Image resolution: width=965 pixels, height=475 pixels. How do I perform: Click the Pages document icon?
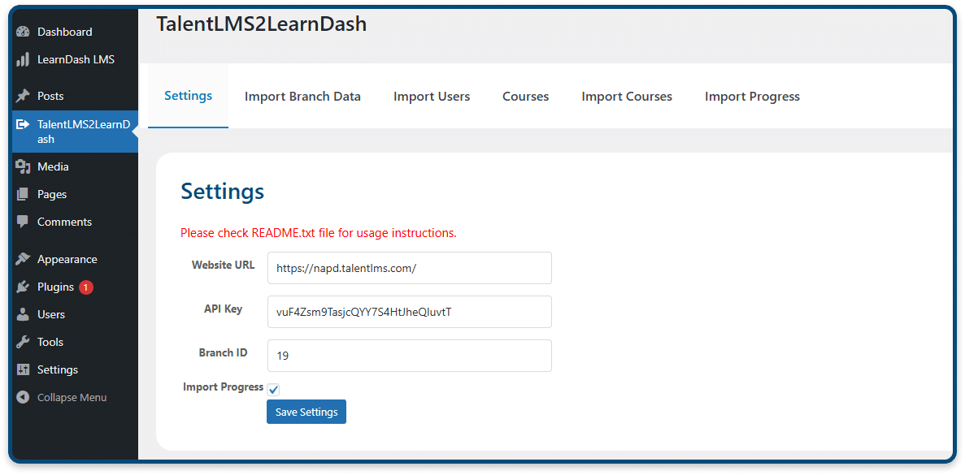[23, 194]
